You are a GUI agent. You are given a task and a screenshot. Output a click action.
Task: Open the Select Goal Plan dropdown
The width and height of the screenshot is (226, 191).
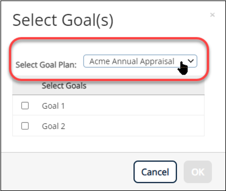pyautogui.click(x=140, y=61)
